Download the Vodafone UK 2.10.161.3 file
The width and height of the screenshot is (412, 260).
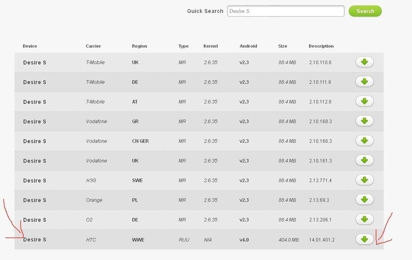[364, 160]
